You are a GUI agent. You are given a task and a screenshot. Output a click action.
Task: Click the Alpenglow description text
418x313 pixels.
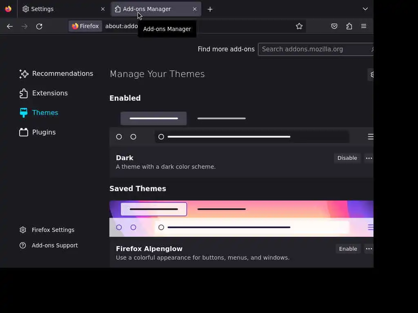pyautogui.click(x=202, y=258)
